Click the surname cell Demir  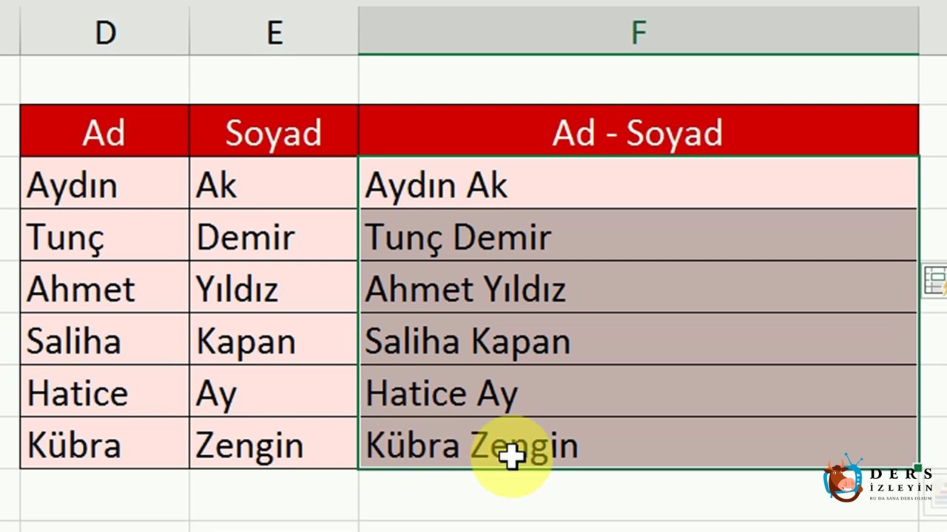point(274,234)
